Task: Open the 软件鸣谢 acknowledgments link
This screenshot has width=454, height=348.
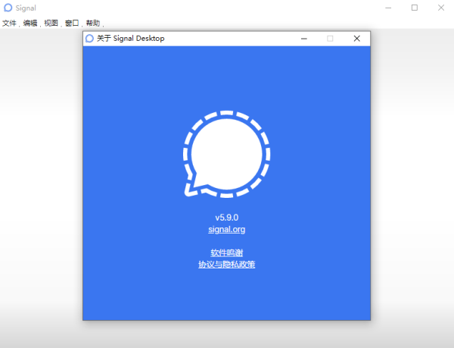Action: pyautogui.click(x=226, y=252)
